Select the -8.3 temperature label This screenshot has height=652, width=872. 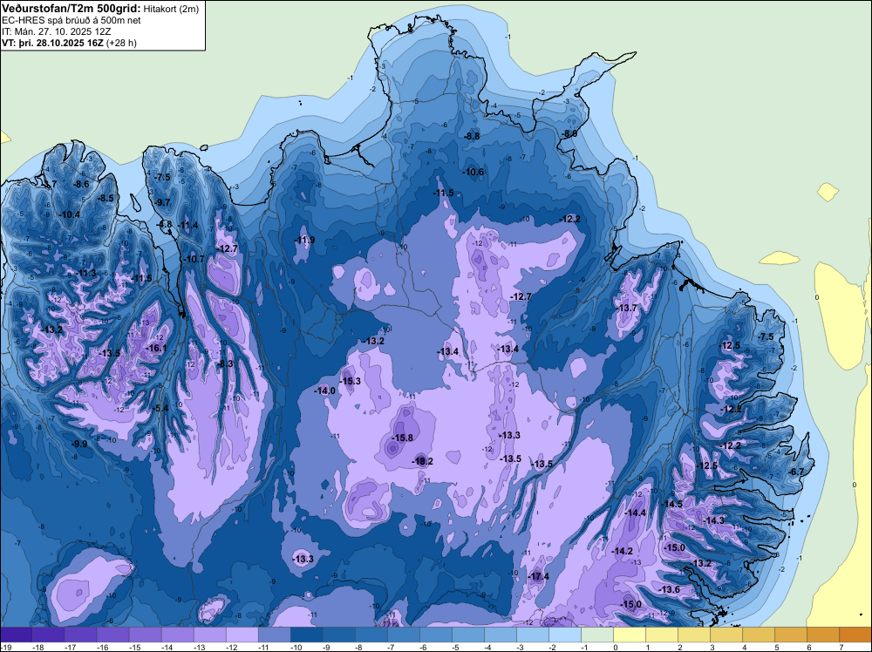coord(225,364)
